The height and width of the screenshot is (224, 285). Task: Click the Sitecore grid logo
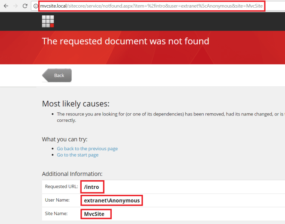tap(48, 21)
